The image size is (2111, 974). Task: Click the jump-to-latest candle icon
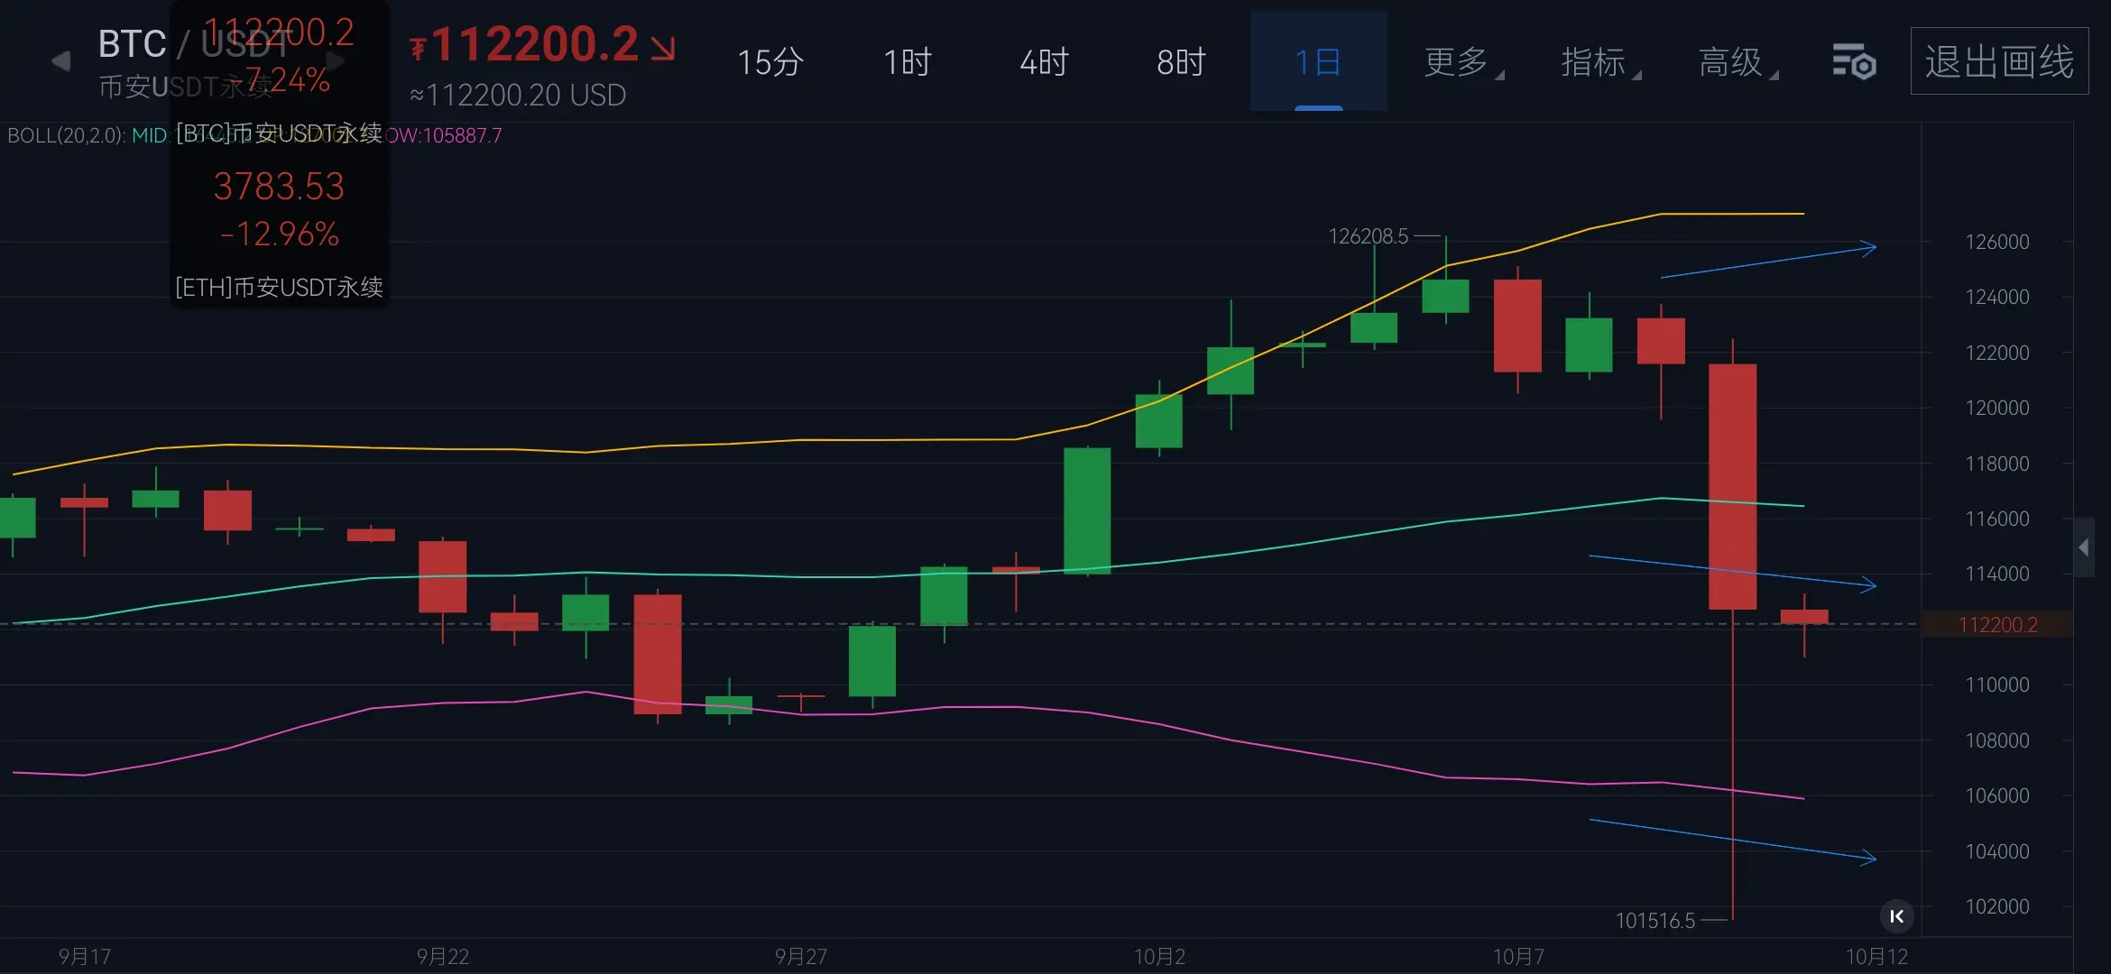pyautogui.click(x=1896, y=916)
